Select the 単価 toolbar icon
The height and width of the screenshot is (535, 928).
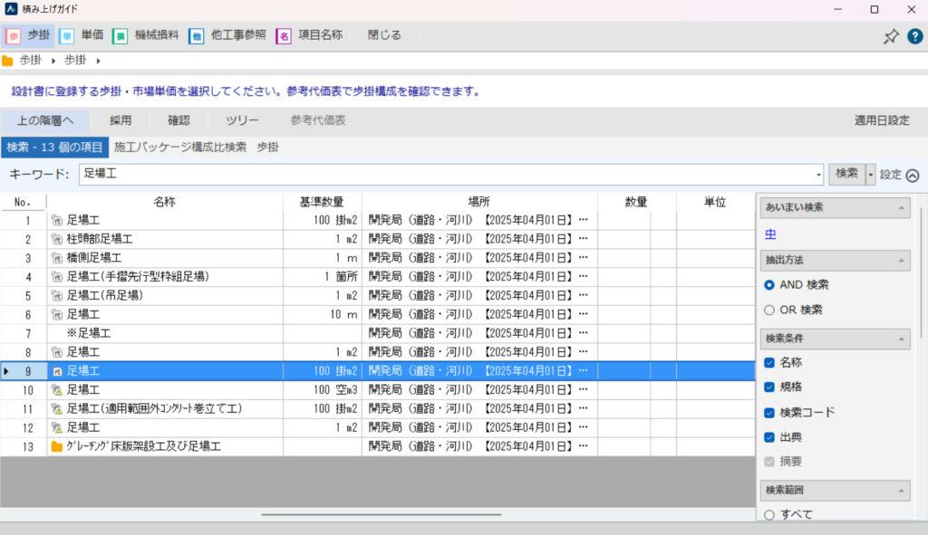[66, 36]
